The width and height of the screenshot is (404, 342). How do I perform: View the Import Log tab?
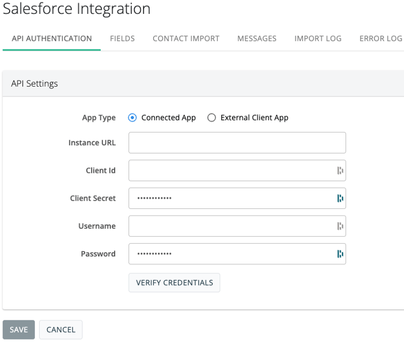[x=318, y=39]
